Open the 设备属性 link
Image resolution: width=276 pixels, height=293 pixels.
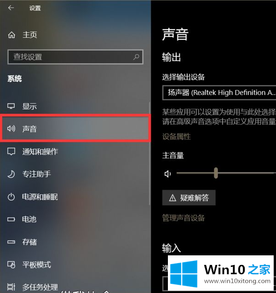177,136
